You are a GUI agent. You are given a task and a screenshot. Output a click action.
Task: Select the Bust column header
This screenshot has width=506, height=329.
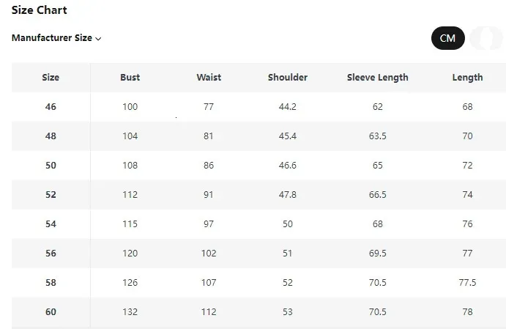(130, 78)
